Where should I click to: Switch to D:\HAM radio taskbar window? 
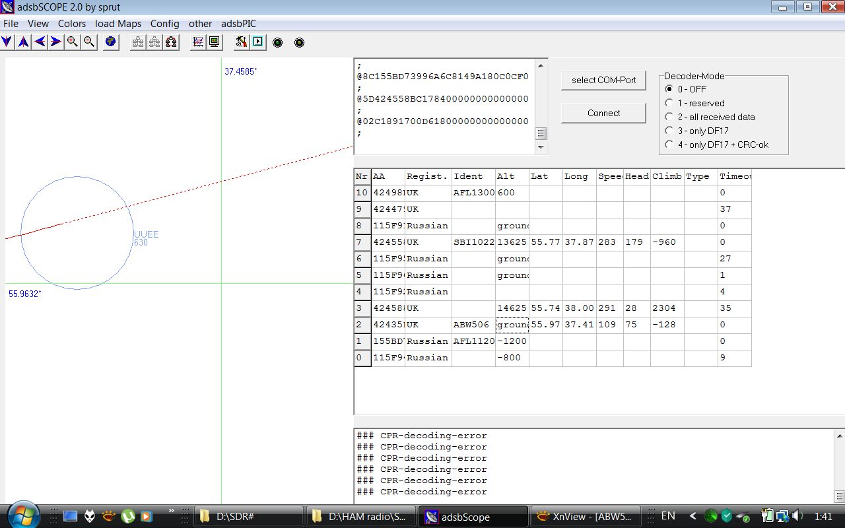(x=360, y=517)
